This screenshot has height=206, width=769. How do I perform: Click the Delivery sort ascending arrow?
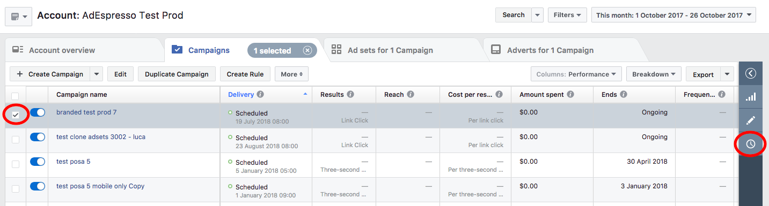click(x=305, y=94)
